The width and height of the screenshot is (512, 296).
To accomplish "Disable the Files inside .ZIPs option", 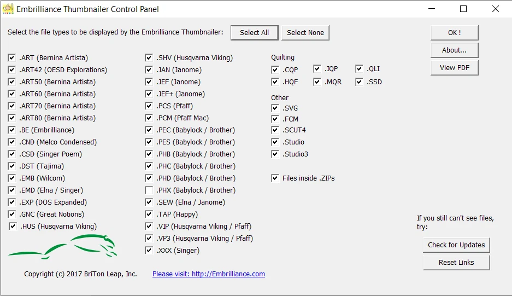I will pos(275,178).
